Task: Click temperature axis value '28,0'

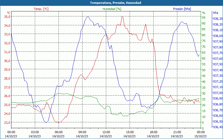Action: pyautogui.click(x=7, y=78)
